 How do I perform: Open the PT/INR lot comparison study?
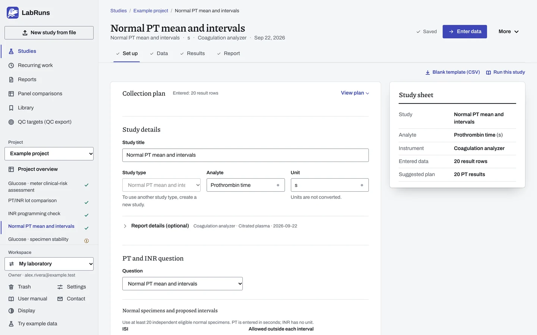click(x=48, y=201)
